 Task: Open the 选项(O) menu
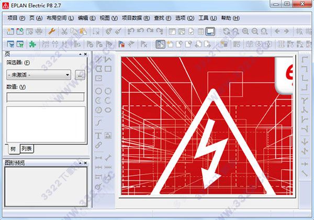(x=185, y=18)
